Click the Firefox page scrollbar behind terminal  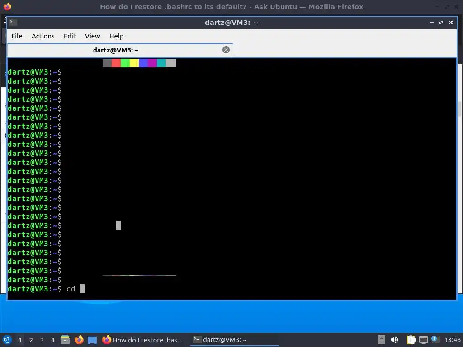(460, 109)
